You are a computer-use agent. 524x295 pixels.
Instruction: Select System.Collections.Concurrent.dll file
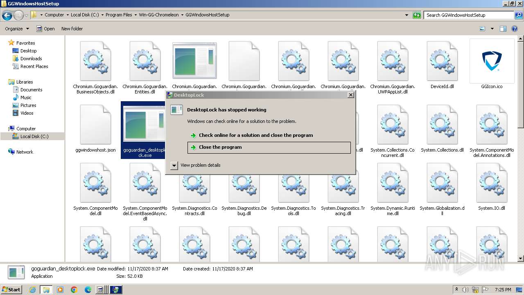pos(393,125)
